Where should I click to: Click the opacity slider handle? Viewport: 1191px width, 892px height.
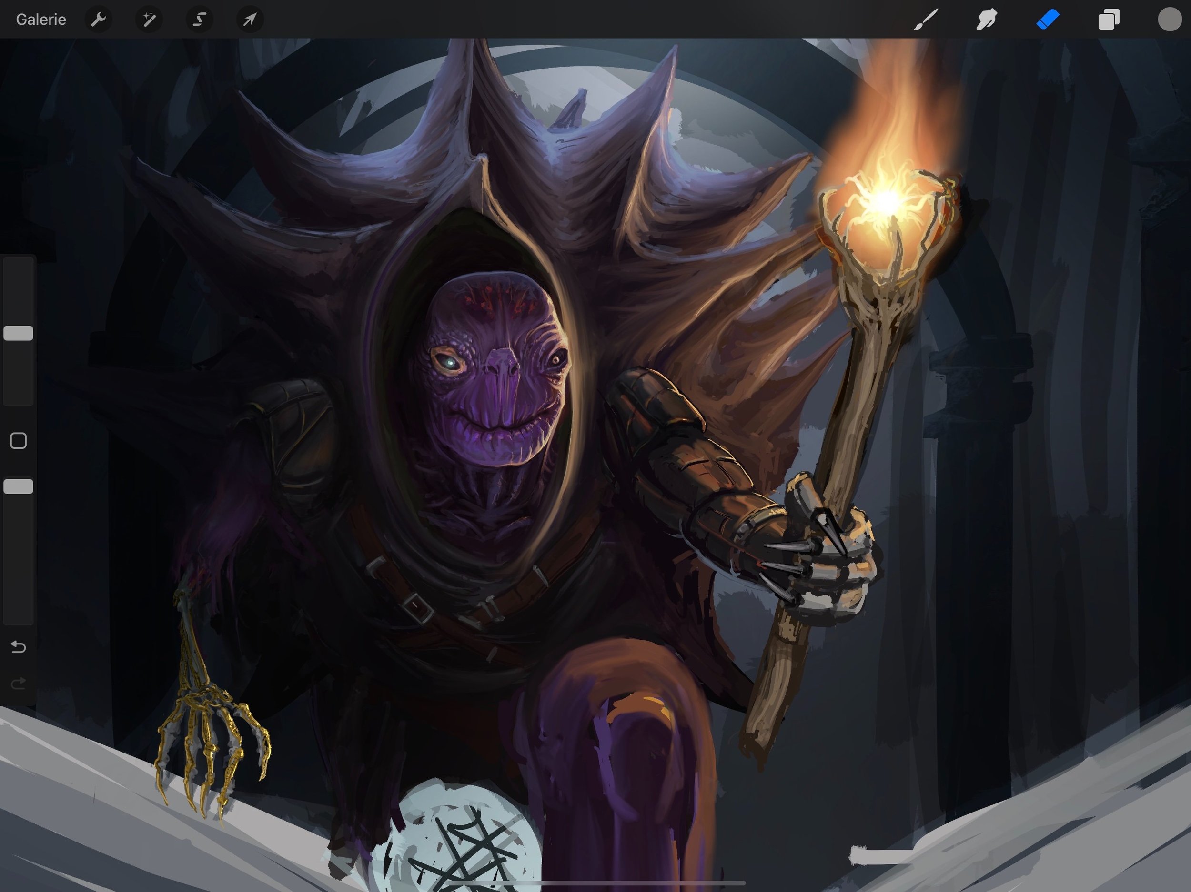point(18,486)
